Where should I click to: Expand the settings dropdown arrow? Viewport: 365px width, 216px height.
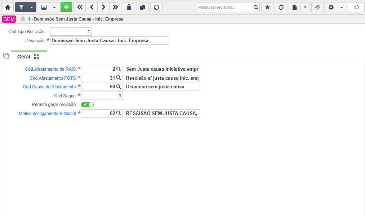point(342,7)
